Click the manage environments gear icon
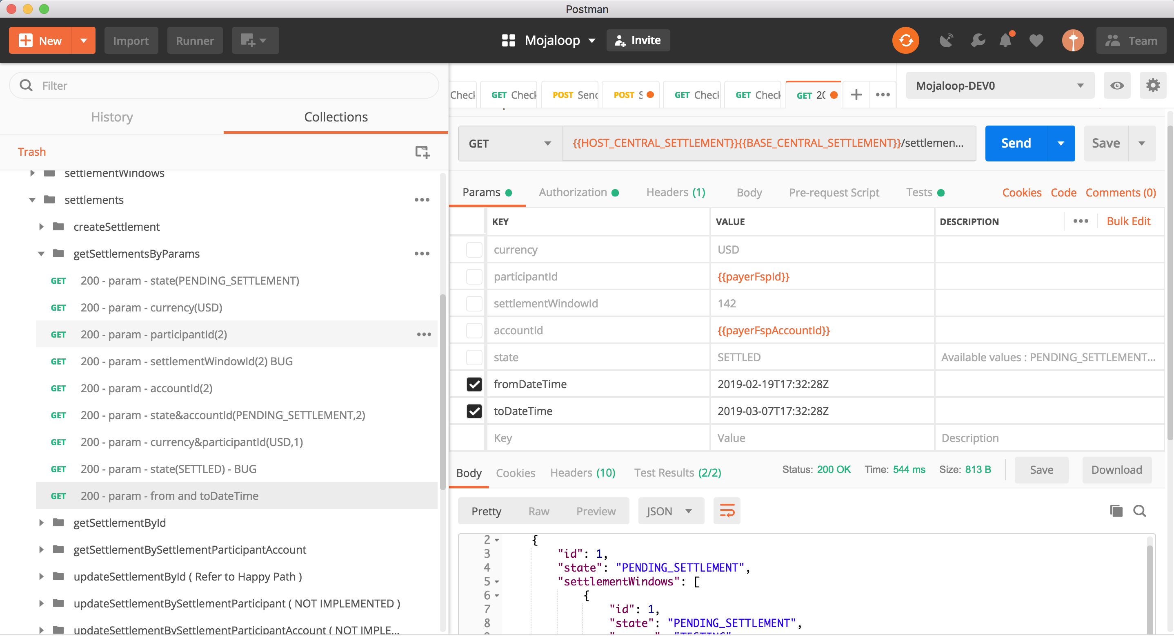Screen dimensions: 1174x636 pyautogui.click(x=1153, y=86)
